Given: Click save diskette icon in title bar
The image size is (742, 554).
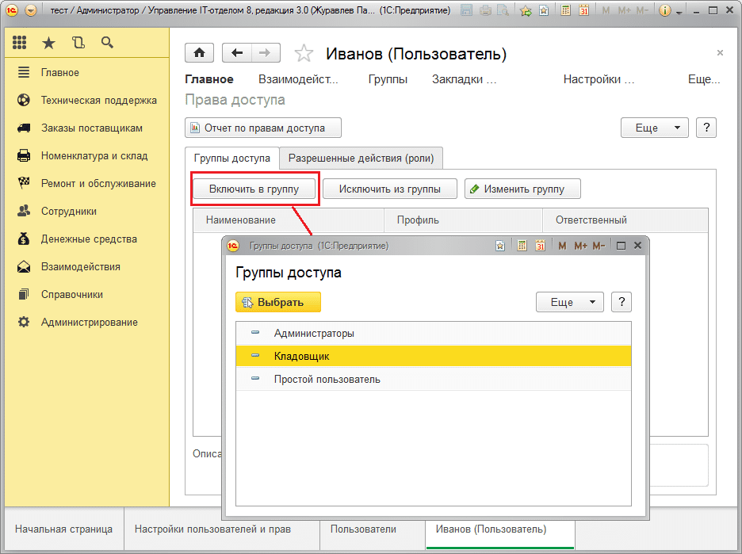Looking at the screenshot, I should pyautogui.click(x=466, y=10).
